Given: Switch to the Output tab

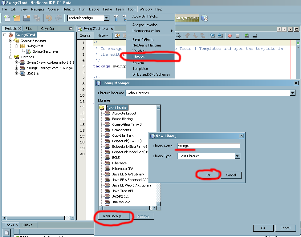Looking at the screenshot, I should pyautogui.click(x=27, y=225).
